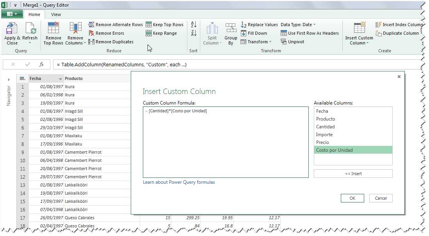The height and width of the screenshot is (236, 429).
Task: Switch to the View tab
Action: pyautogui.click(x=56, y=14)
